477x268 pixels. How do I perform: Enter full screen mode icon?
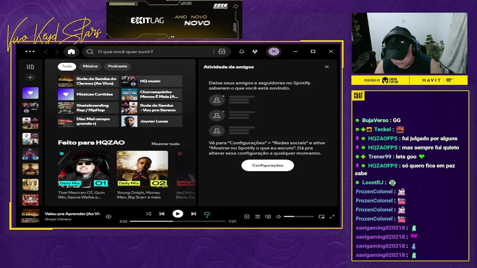332,217
